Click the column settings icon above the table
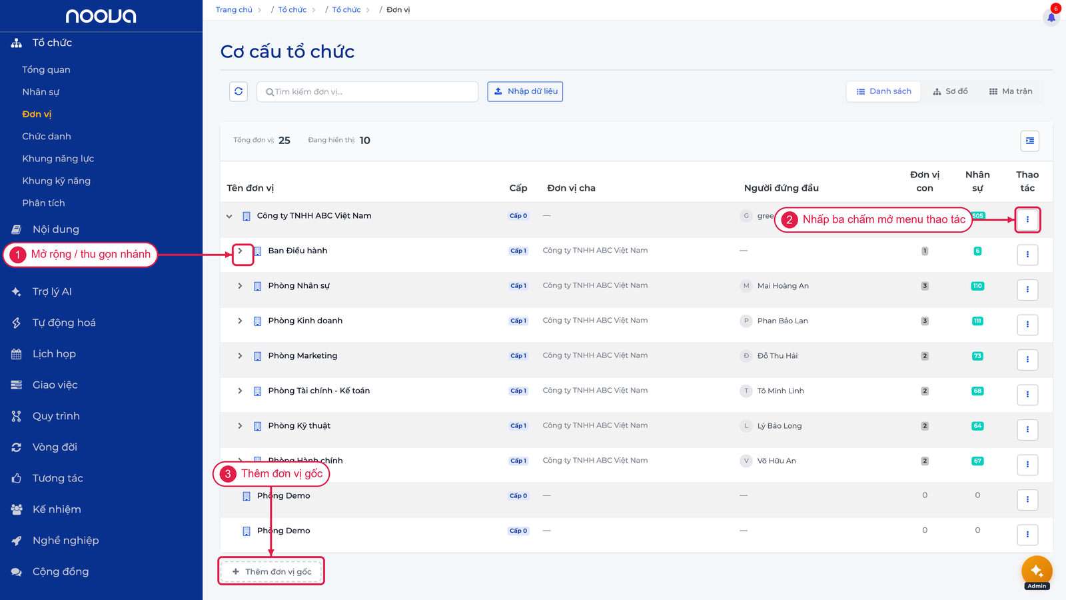Viewport: 1066px width, 600px height. [x=1030, y=141]
